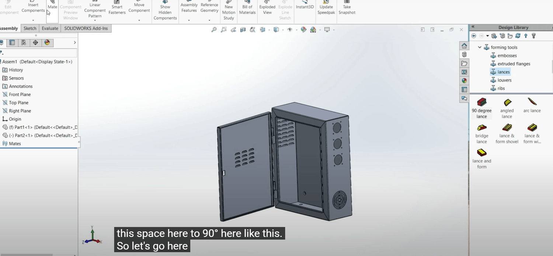This screenshot has height=256, width=553.
Task: Click the Mate tool in the ribbon
Action: [x=52, y=6]
